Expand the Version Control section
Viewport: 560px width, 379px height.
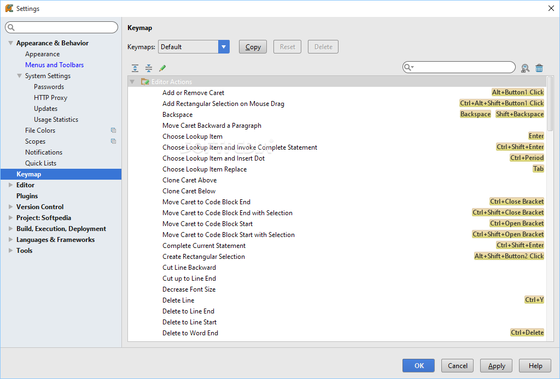pyautogui.click(x=11, y=207)
